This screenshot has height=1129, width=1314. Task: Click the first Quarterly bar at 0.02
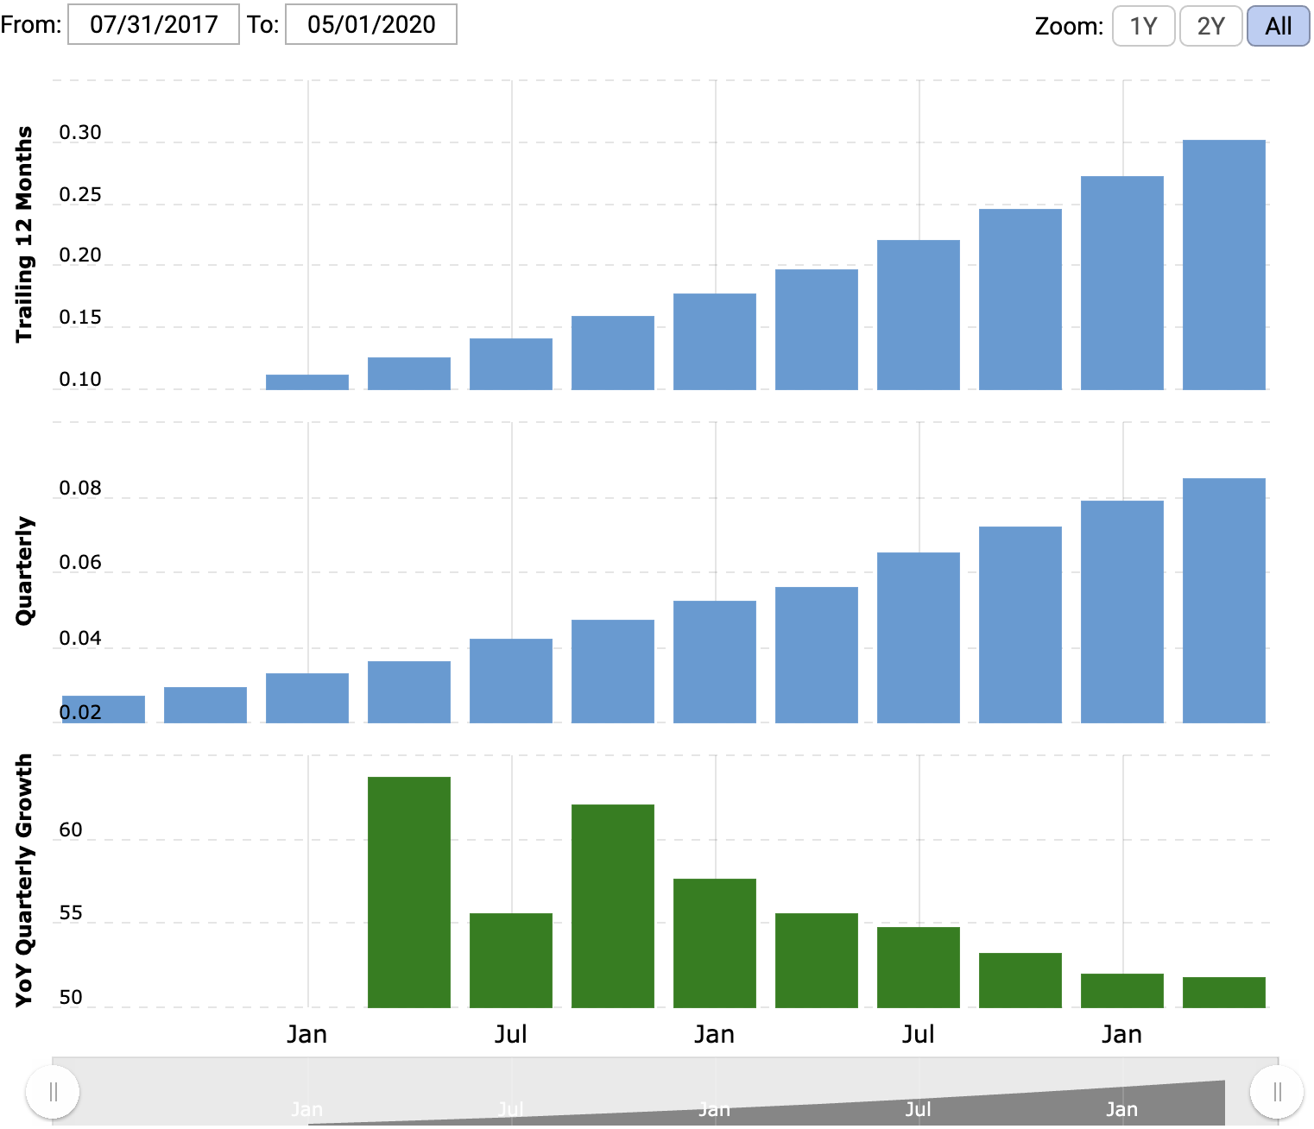click(104, 710)
